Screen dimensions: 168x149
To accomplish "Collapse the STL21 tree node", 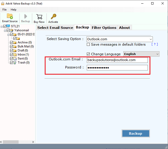I will (2, 27).
